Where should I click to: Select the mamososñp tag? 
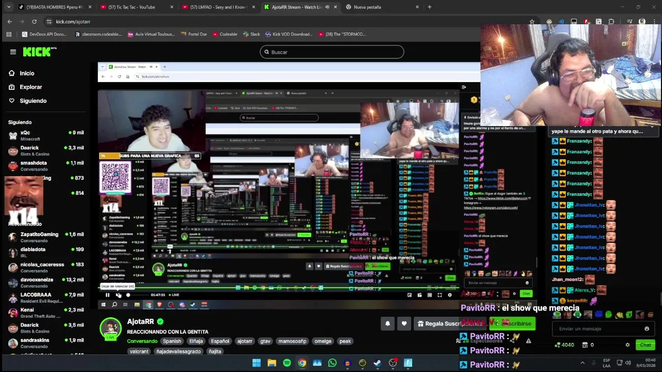pos(292,341)
